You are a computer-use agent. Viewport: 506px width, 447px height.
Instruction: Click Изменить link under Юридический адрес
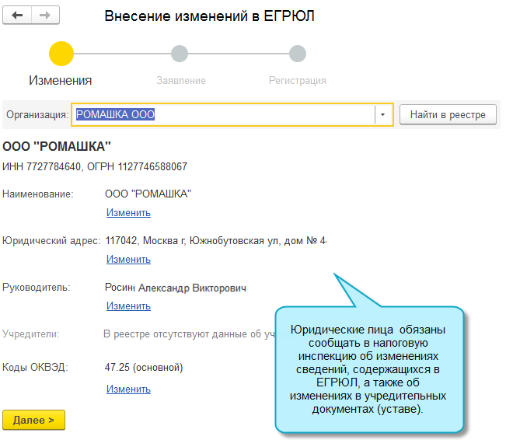pos(128,259)
